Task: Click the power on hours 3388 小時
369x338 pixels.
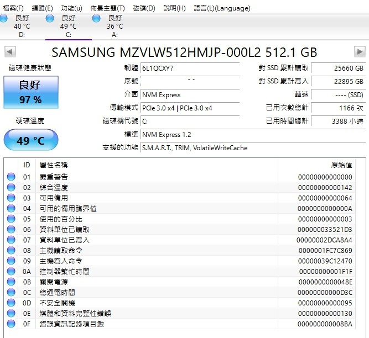Action: (x=338, y=121)
